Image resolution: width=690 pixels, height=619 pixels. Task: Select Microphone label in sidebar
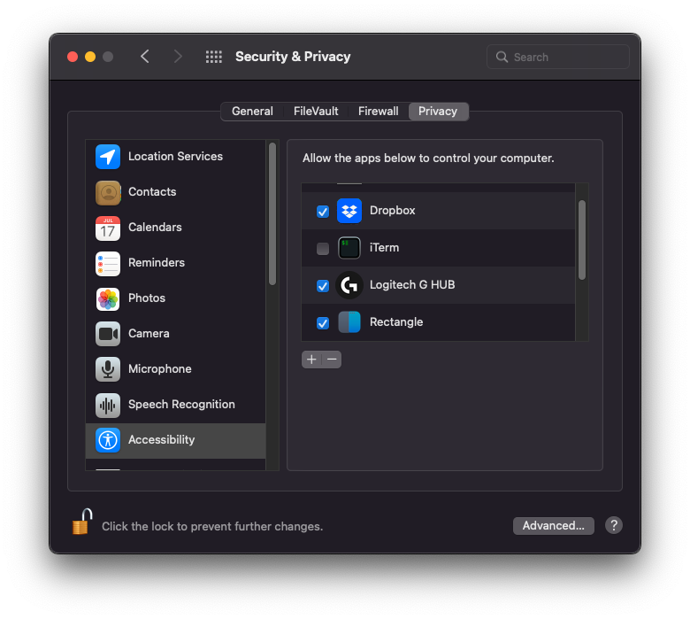(160, 368)
